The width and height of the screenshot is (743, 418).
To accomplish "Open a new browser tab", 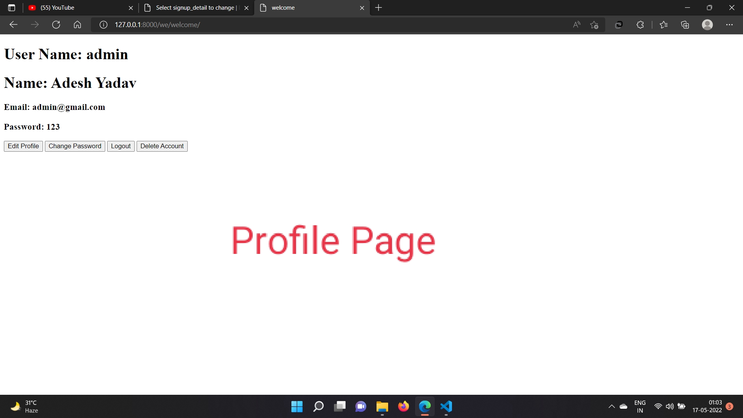I will tap(378, 8).
